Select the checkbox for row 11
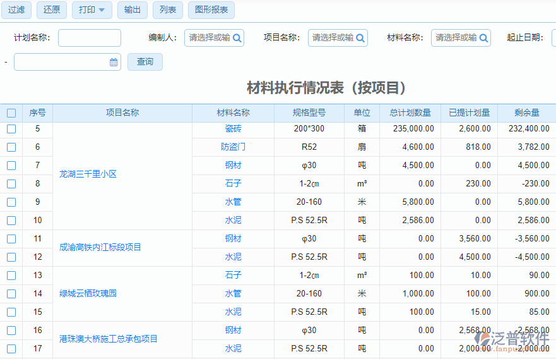Screen dimensions: 556x359 [x=11, y=239]
